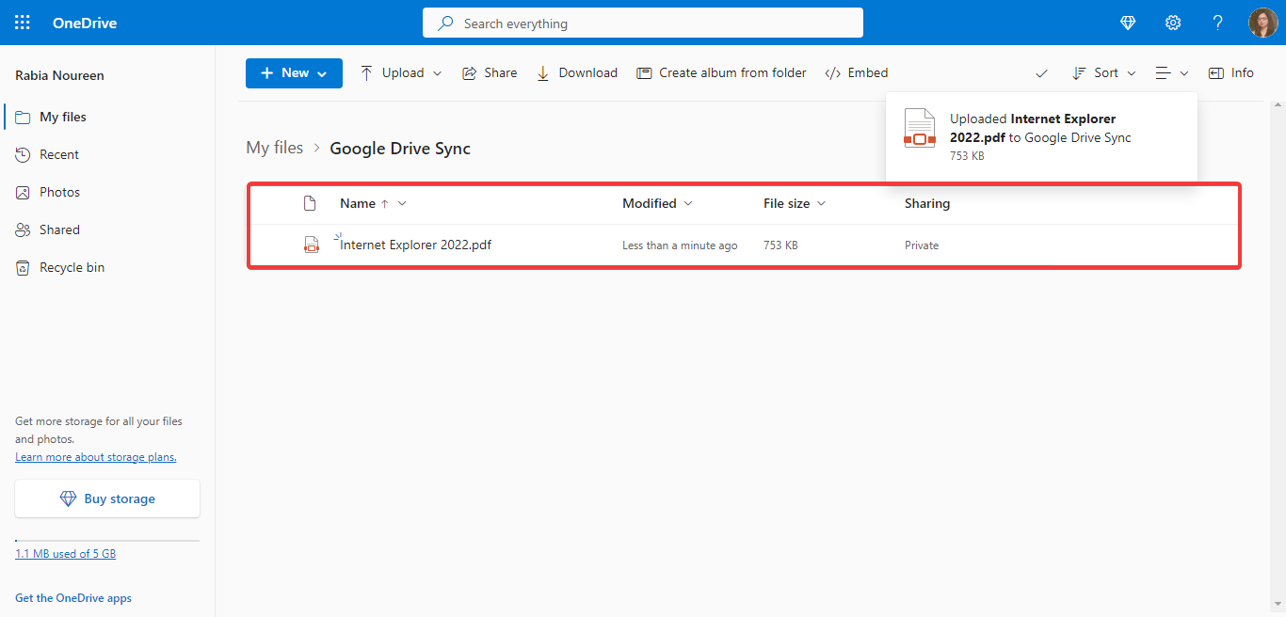The image size is (1286, 617).
Task: Click the Uploaded Internet Explorer 2022.pdf notification text
Action: (1040, 128)
